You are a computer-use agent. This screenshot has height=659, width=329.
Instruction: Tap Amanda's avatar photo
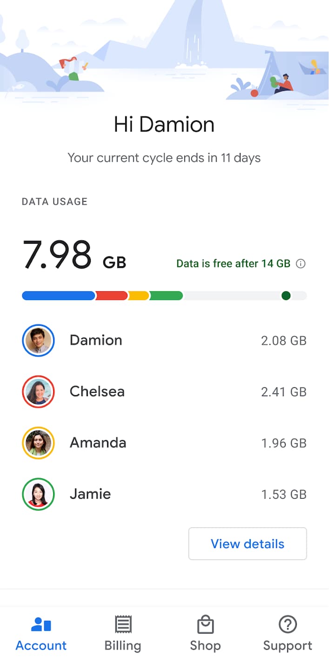(38, 443)
